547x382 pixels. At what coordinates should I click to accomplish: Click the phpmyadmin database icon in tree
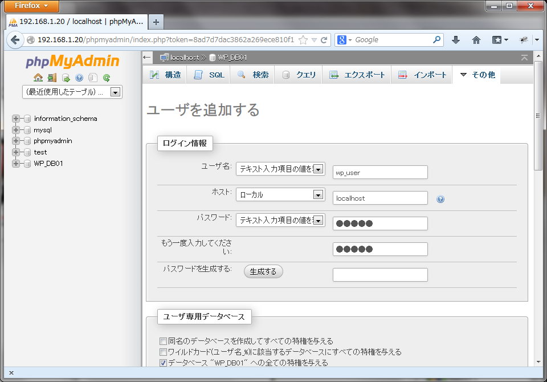pos(27,141)
